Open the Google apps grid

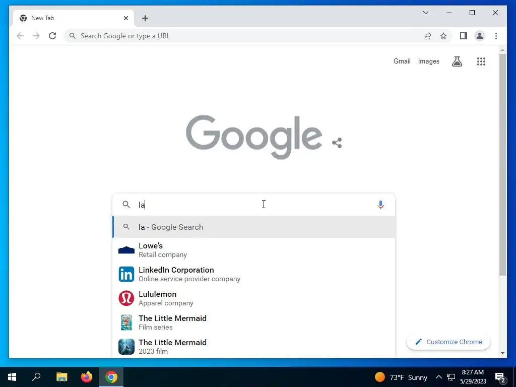point(481,61)
